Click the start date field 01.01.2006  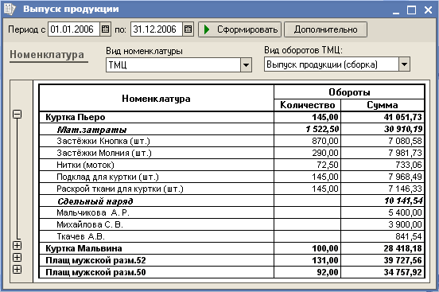click(x=74, y=29)
